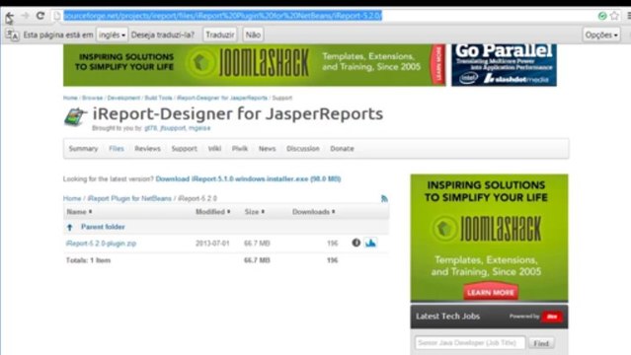Open the Wiki tab
631x355 pixels.
point(214,149)
